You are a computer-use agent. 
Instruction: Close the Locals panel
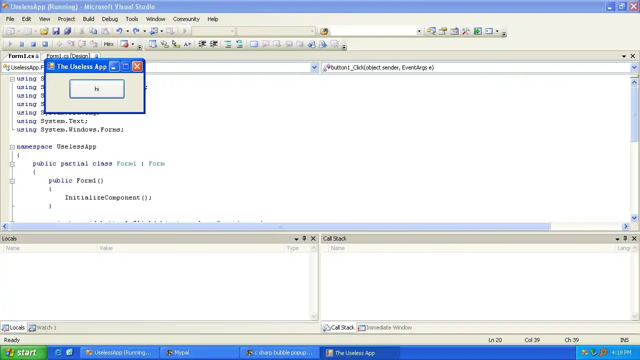pos(313,238)
